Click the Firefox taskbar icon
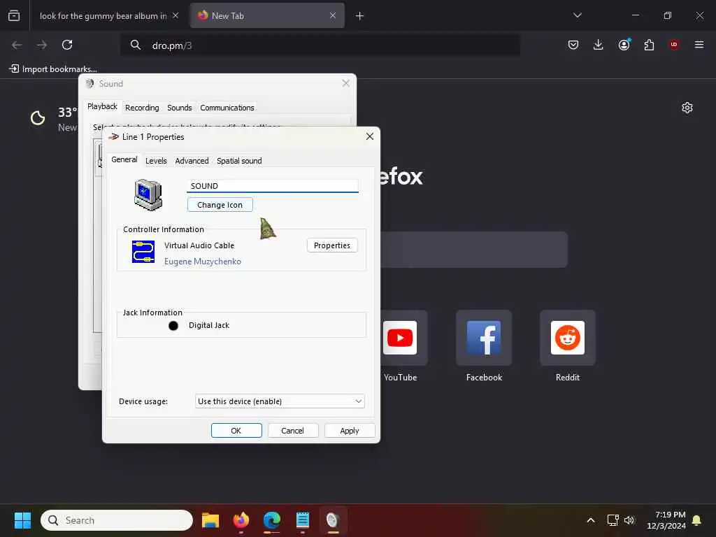The width and height of the screenshot is (716, 537). coord(241,520)
